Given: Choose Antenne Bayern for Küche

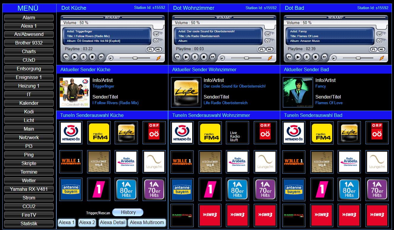Looking at the screenshot, I should tap(71, 189).
